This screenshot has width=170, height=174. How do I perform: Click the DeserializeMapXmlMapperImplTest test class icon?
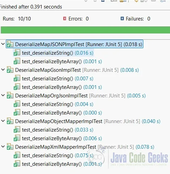(10, 147)
